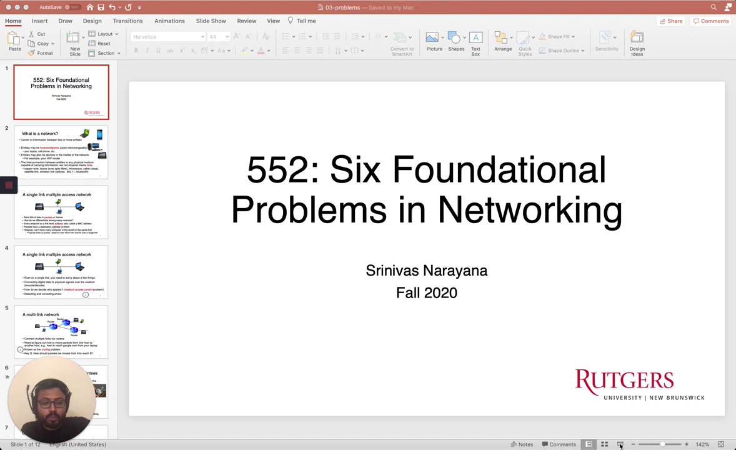Screen dimensions: 736x450
Task: Open the Helvetica font name box
Action: click(x=167, y=37)
